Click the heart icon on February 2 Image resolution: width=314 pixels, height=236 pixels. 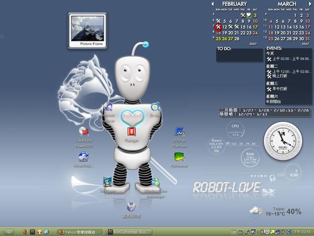click(249, 15)
